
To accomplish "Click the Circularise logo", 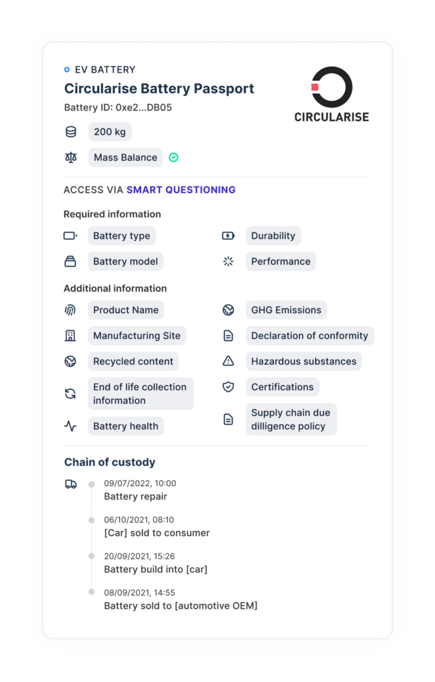I will 331,95.
